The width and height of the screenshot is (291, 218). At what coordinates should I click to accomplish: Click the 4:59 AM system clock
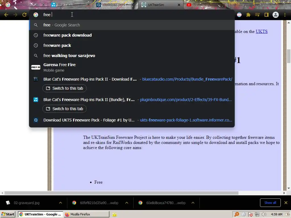[277, 215]
